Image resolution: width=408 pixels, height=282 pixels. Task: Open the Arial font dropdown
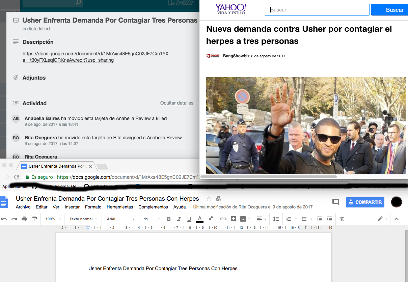click(x=120, y=219)
